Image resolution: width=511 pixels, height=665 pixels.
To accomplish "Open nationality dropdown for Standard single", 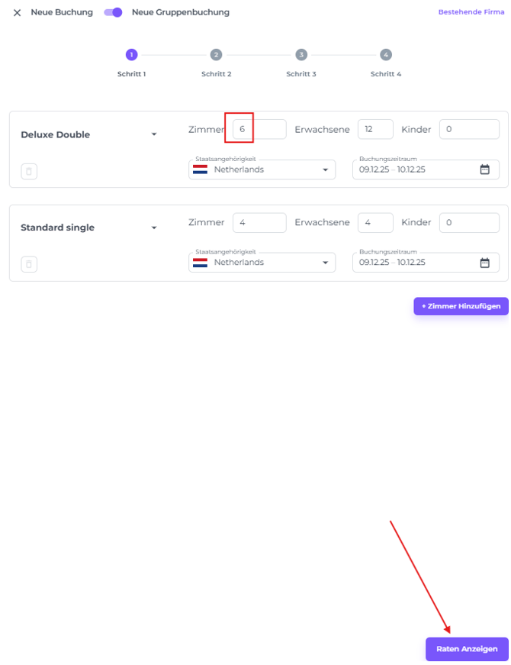I will point(325,263).
